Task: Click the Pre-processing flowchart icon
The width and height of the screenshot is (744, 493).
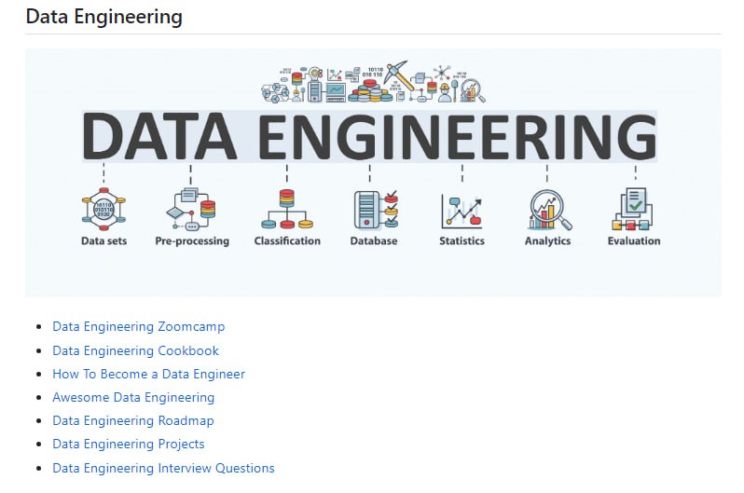Action: click(x=191, y=209)
